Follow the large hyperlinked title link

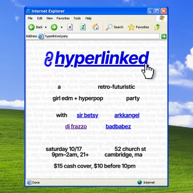102,59
